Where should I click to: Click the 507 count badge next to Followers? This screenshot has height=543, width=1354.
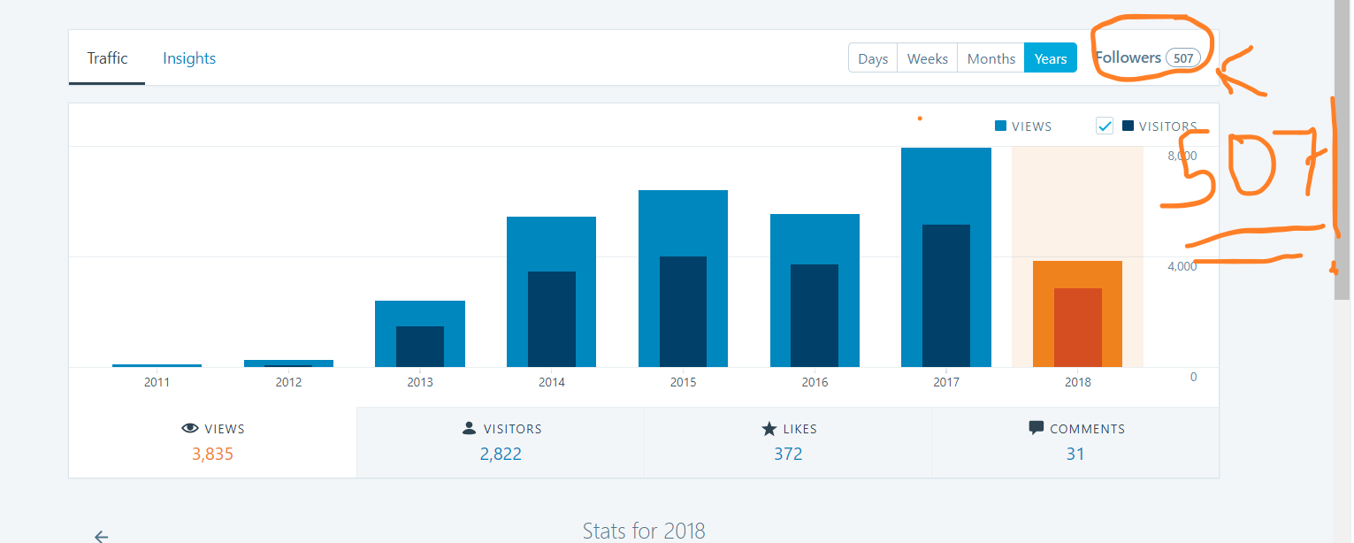tap(1183, 57)
